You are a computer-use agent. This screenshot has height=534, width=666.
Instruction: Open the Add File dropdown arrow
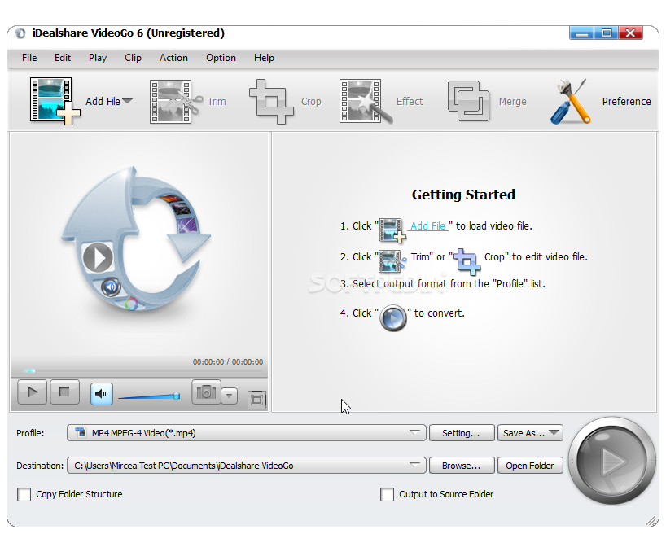coord(128,101)
